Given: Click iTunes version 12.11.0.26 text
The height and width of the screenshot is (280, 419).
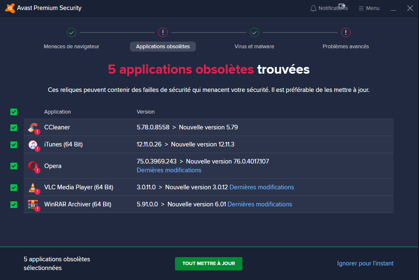Looking at the screenshot, I should [x=149, y=144].
